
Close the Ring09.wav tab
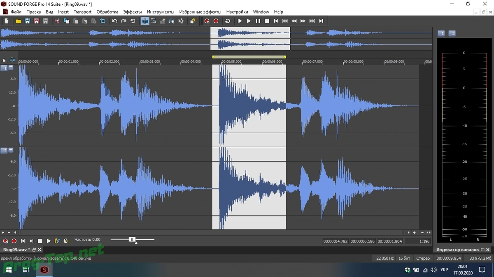[40, 250]
